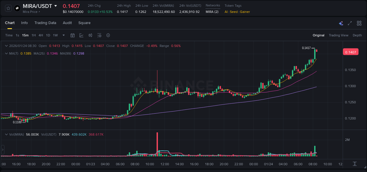Select the 1H timeframe interval
367x172 pixels.
coord(34,35)
